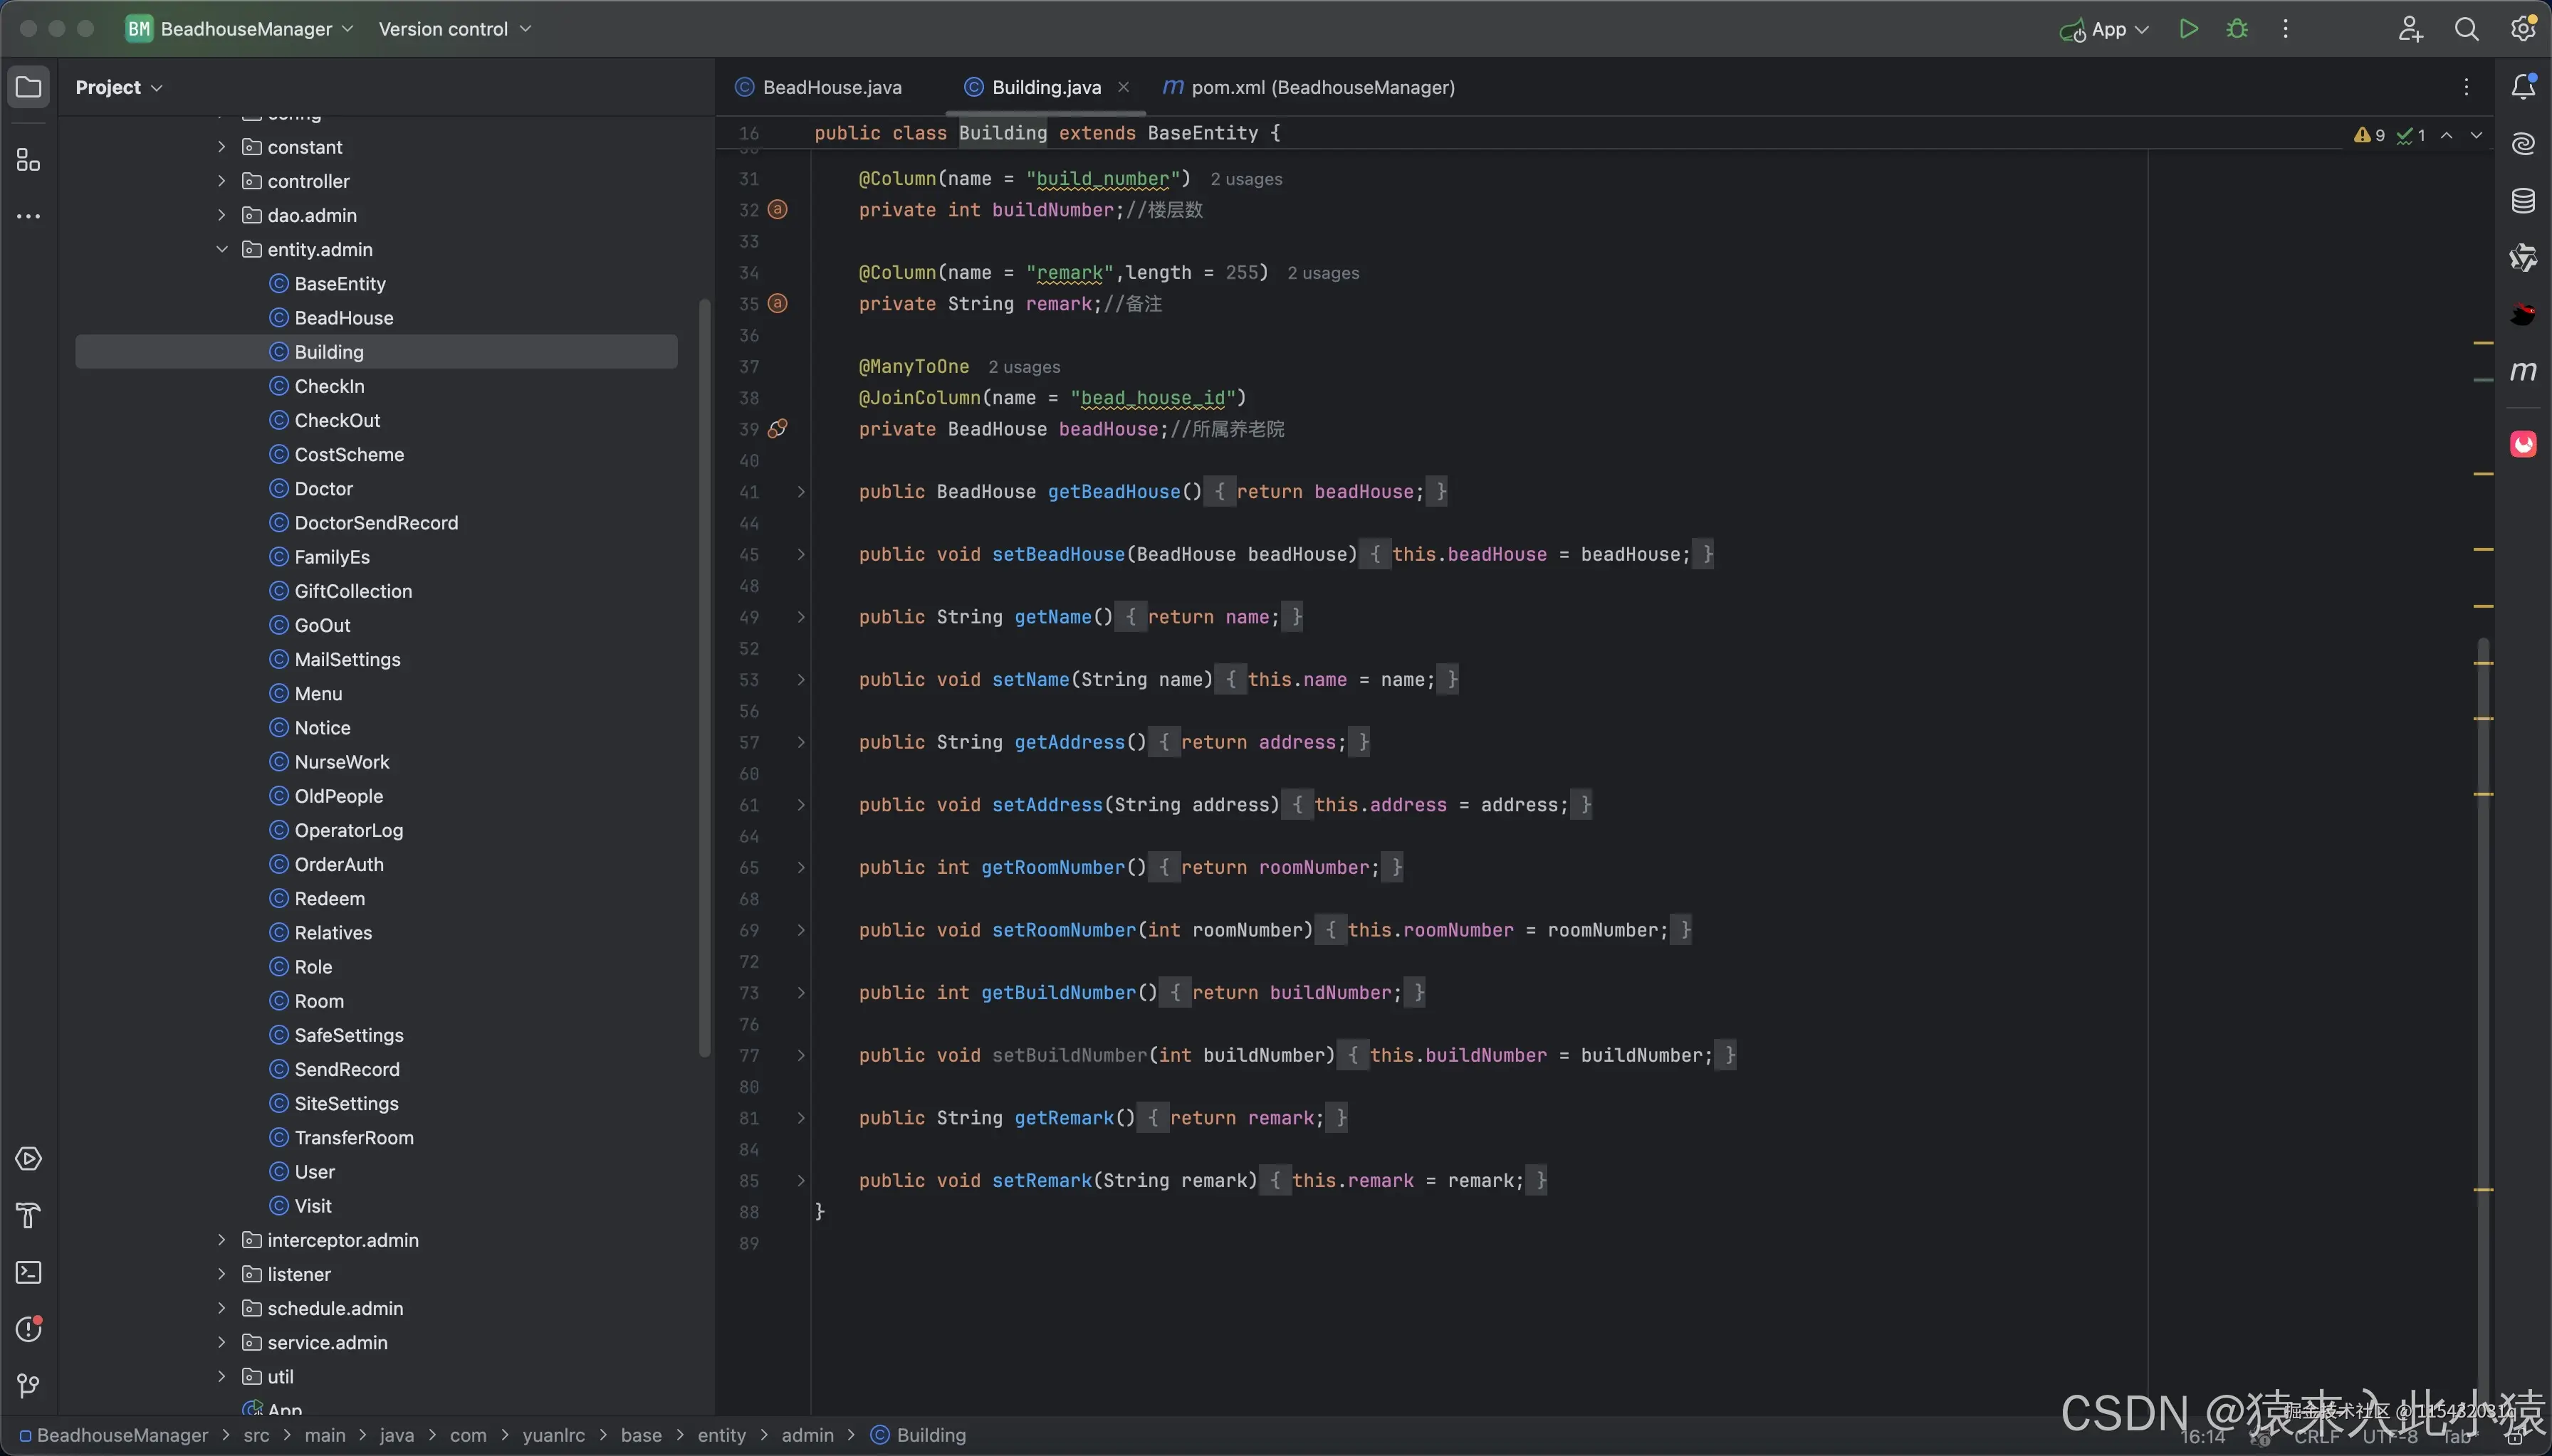Open the Notifications bell panel
This screenshot has width=2552, height=1456.
(2522, 87)
